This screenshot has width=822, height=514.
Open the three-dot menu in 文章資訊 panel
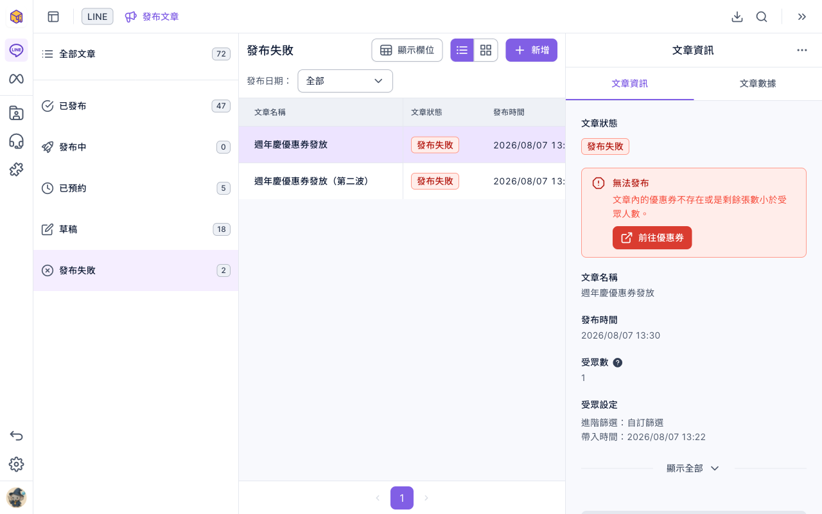click(802, 50)
